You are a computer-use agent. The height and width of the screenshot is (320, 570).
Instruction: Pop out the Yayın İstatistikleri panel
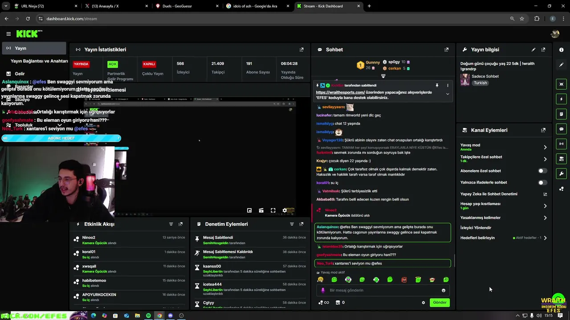(301, 50)
